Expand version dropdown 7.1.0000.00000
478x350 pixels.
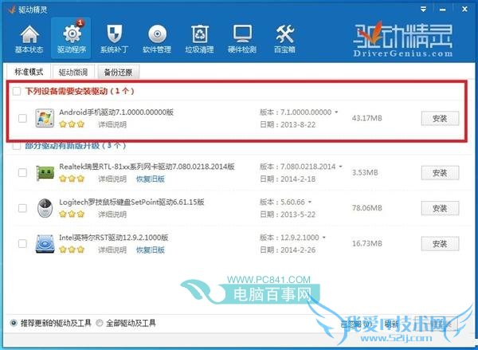tap(336, 112)
